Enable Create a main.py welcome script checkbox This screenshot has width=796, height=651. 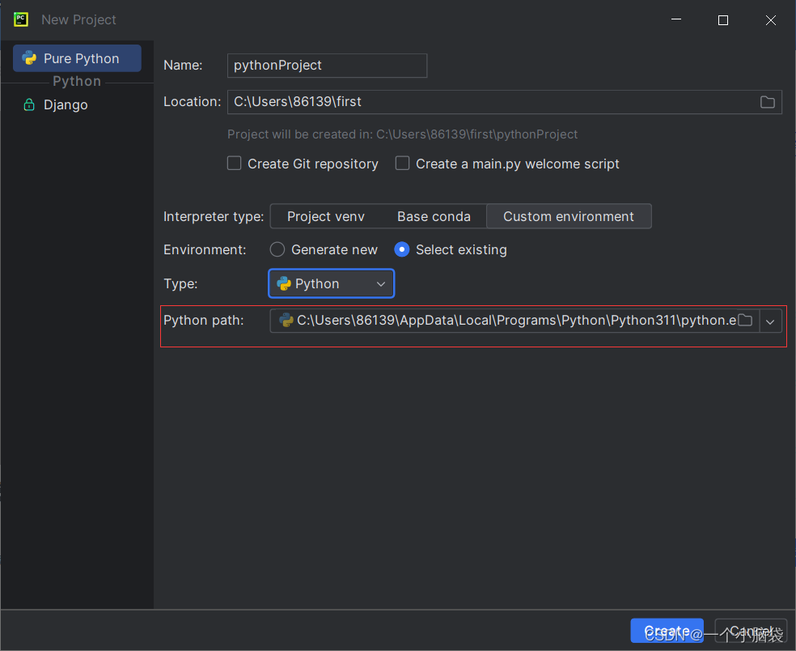tap(403, 163)
